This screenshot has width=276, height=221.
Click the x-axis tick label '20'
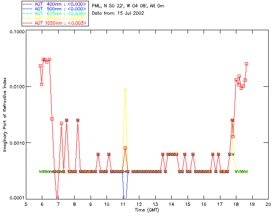pos(268,204)
